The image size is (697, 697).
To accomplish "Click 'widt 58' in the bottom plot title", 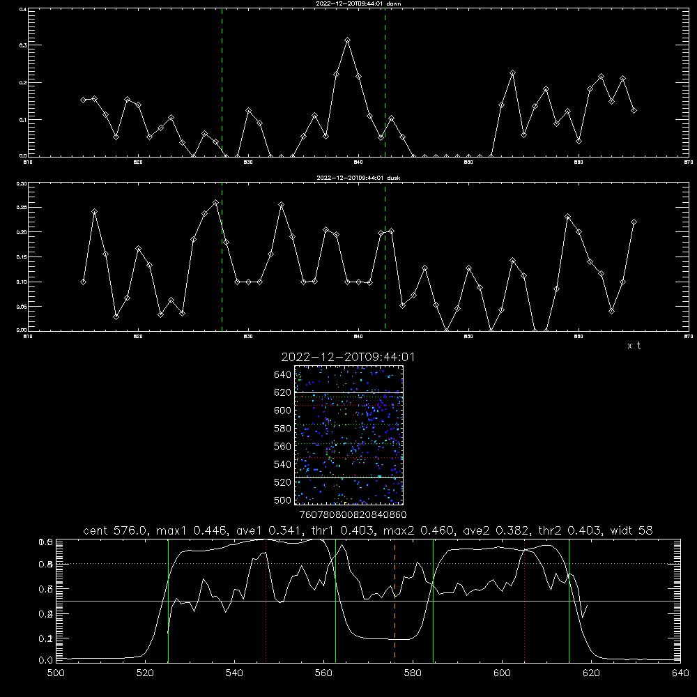I will point(631,530).
